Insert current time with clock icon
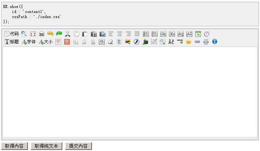This screenshot has width=260, height=151. [207, 34]
